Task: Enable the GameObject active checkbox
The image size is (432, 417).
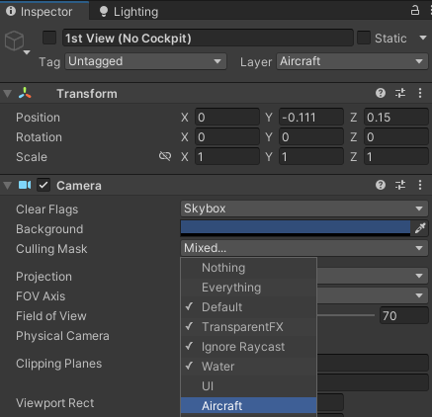Action: click(49, 38)
